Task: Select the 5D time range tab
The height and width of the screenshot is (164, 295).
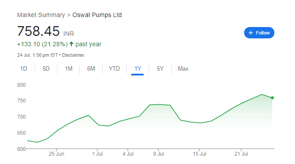Action: [46, 69]
